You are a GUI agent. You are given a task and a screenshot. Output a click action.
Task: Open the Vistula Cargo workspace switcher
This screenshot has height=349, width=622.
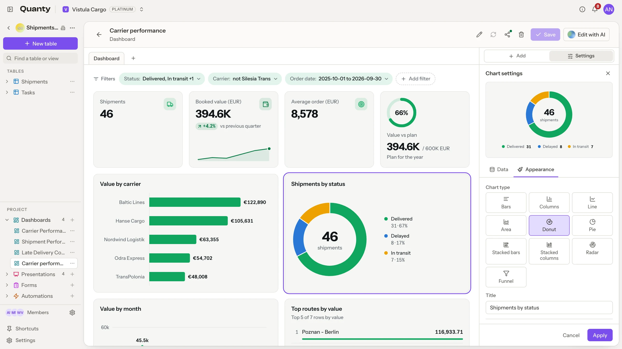pyautogui.click(x=142, y=9)
